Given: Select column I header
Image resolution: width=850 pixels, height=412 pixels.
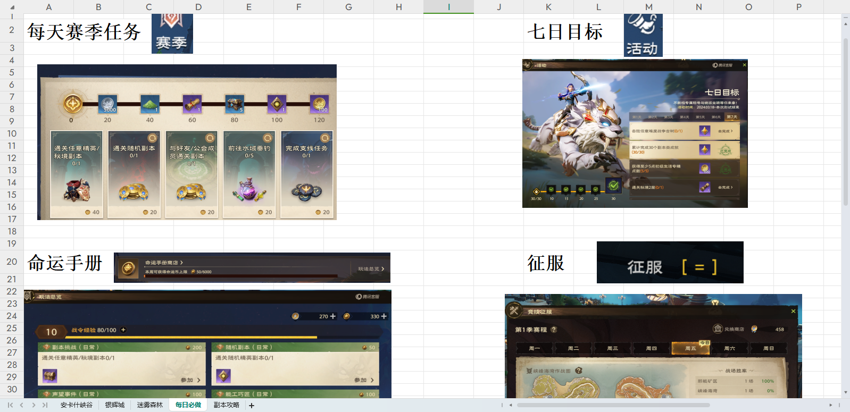Looking at the screenshot, I should pyautogui.click(x=449, y=7).
